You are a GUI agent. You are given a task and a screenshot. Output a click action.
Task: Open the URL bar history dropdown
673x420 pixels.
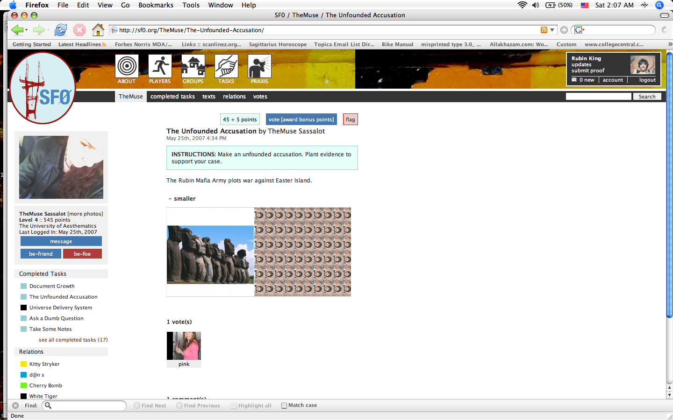point(552,30)
